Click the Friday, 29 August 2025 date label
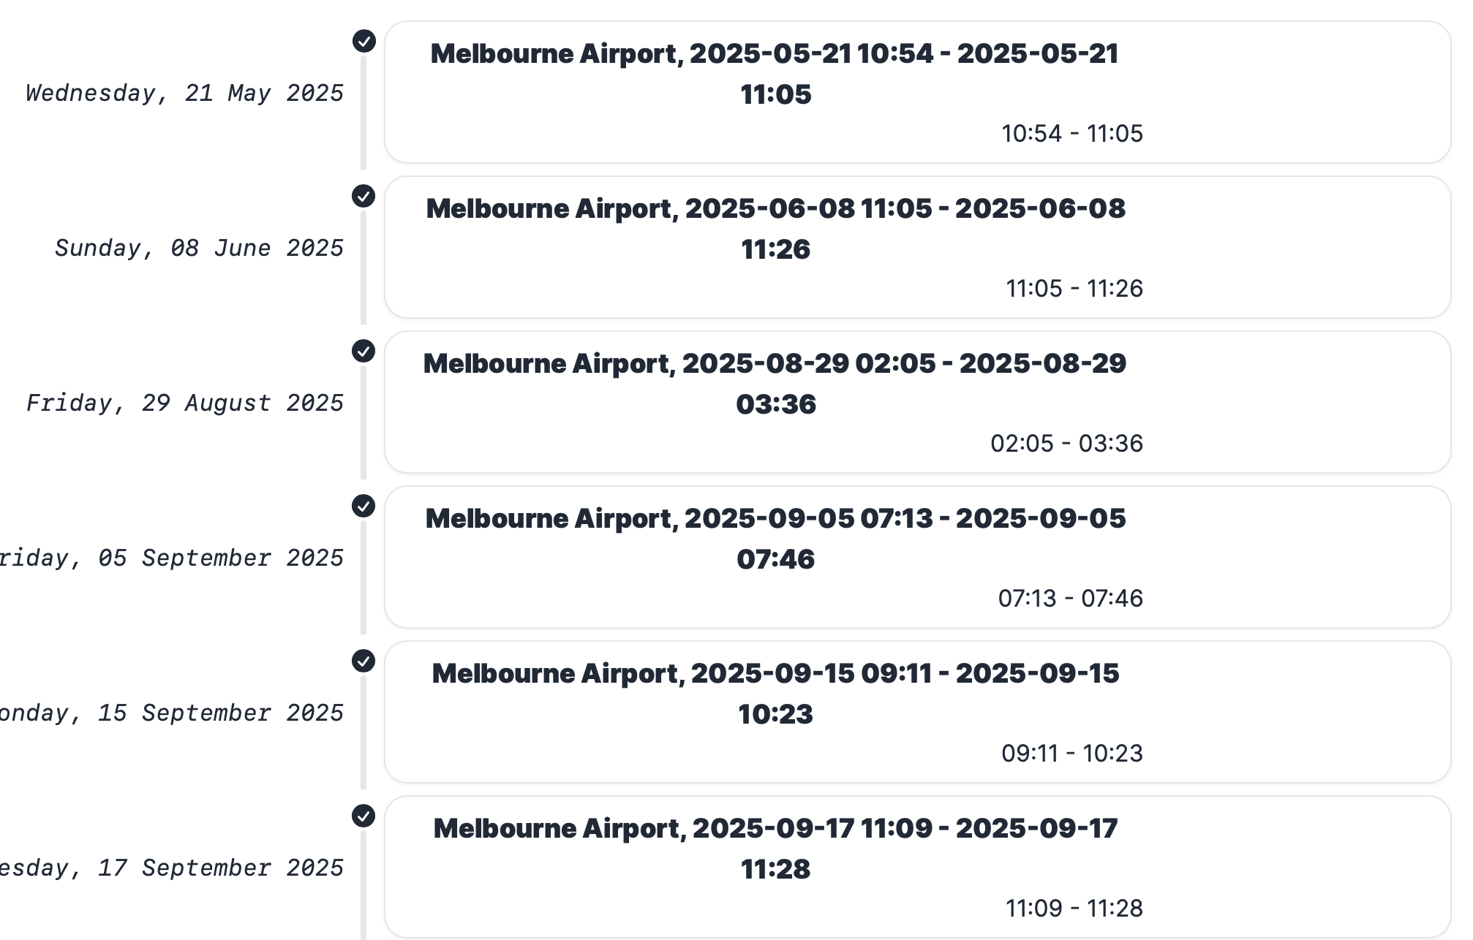Image resolution: width=1473 pixels, height=940 pixels. 184,403
